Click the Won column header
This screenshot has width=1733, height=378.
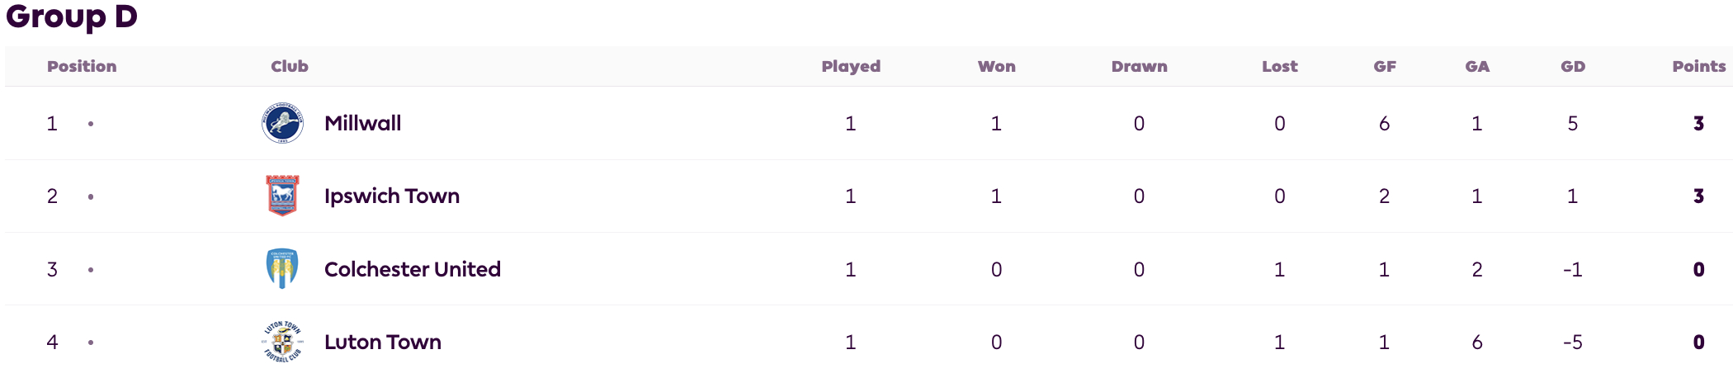(997, 66)
